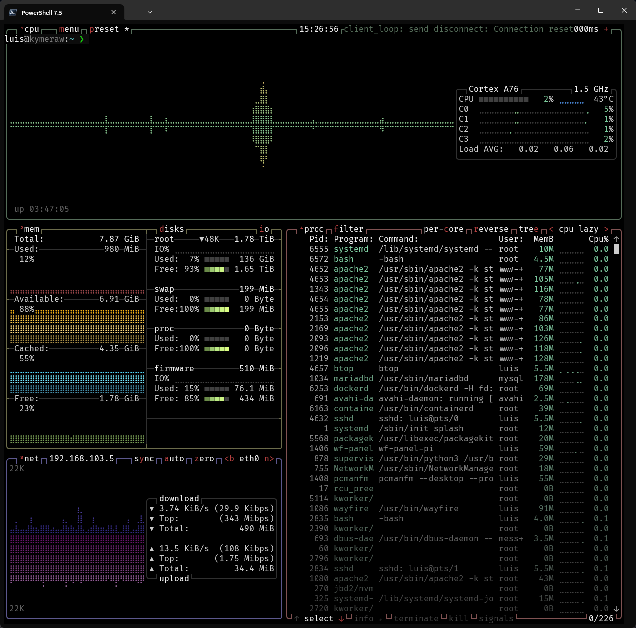Select previous sorting column with left arrow
The image size is (636, 628).
point(551,229)
